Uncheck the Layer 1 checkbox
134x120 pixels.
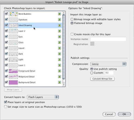6,65
